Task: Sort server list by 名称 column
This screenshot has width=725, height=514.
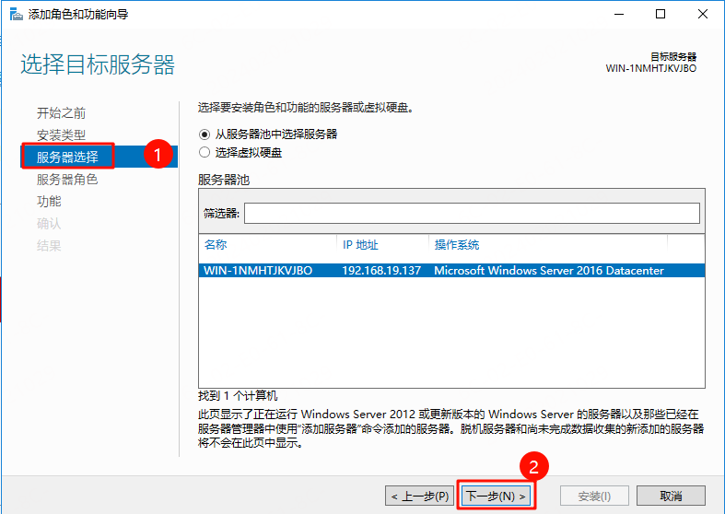Action: (x=267, y=245)
